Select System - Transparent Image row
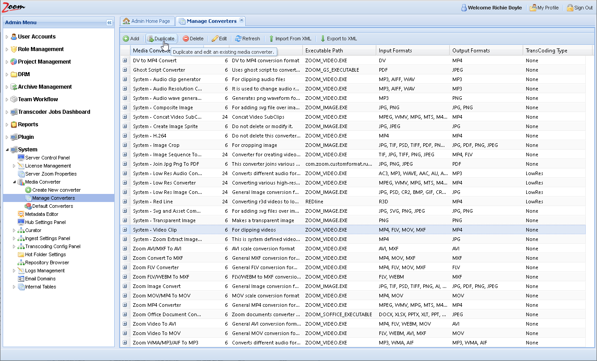This screenshot has height=361, width=597. click(353, 220)
